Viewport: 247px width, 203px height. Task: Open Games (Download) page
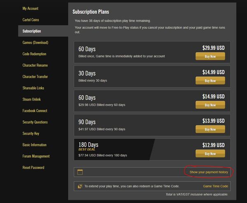[x=35, y=42]
